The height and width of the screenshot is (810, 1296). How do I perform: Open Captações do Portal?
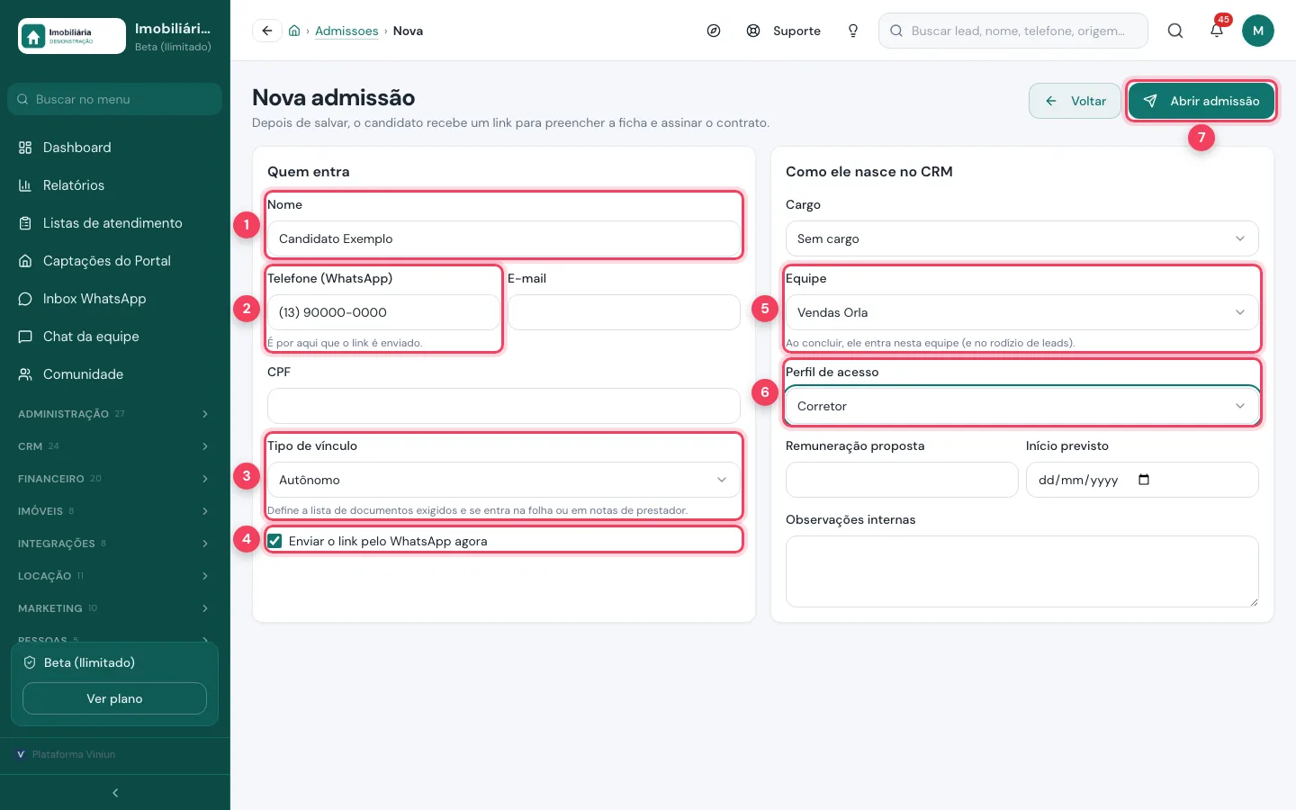tap(114, 261)
